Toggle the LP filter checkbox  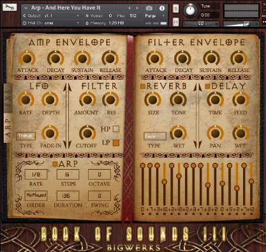pos(116,143)
